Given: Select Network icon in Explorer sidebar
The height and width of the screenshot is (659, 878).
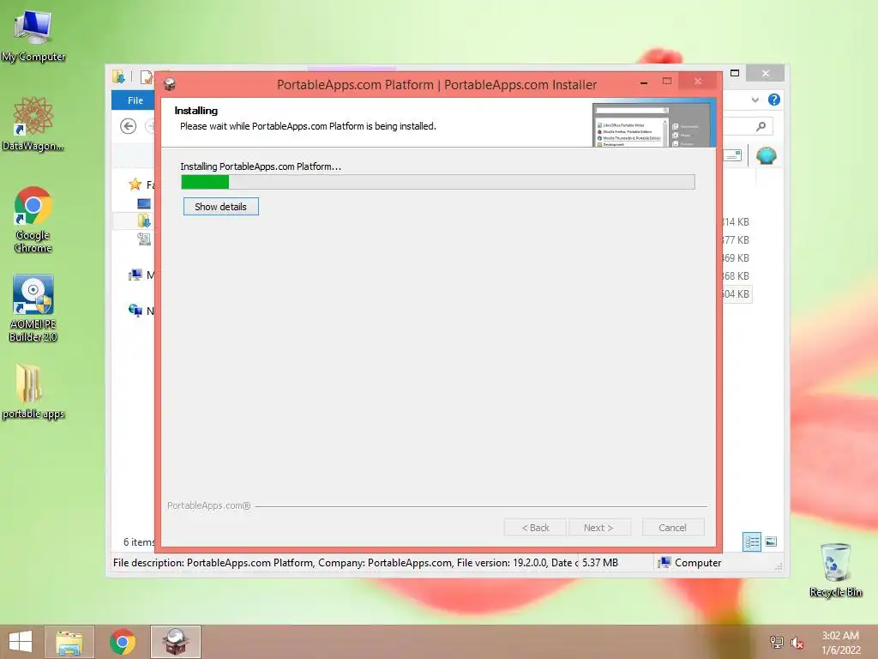Looking at the screenshot, I should tap(135, 311).
